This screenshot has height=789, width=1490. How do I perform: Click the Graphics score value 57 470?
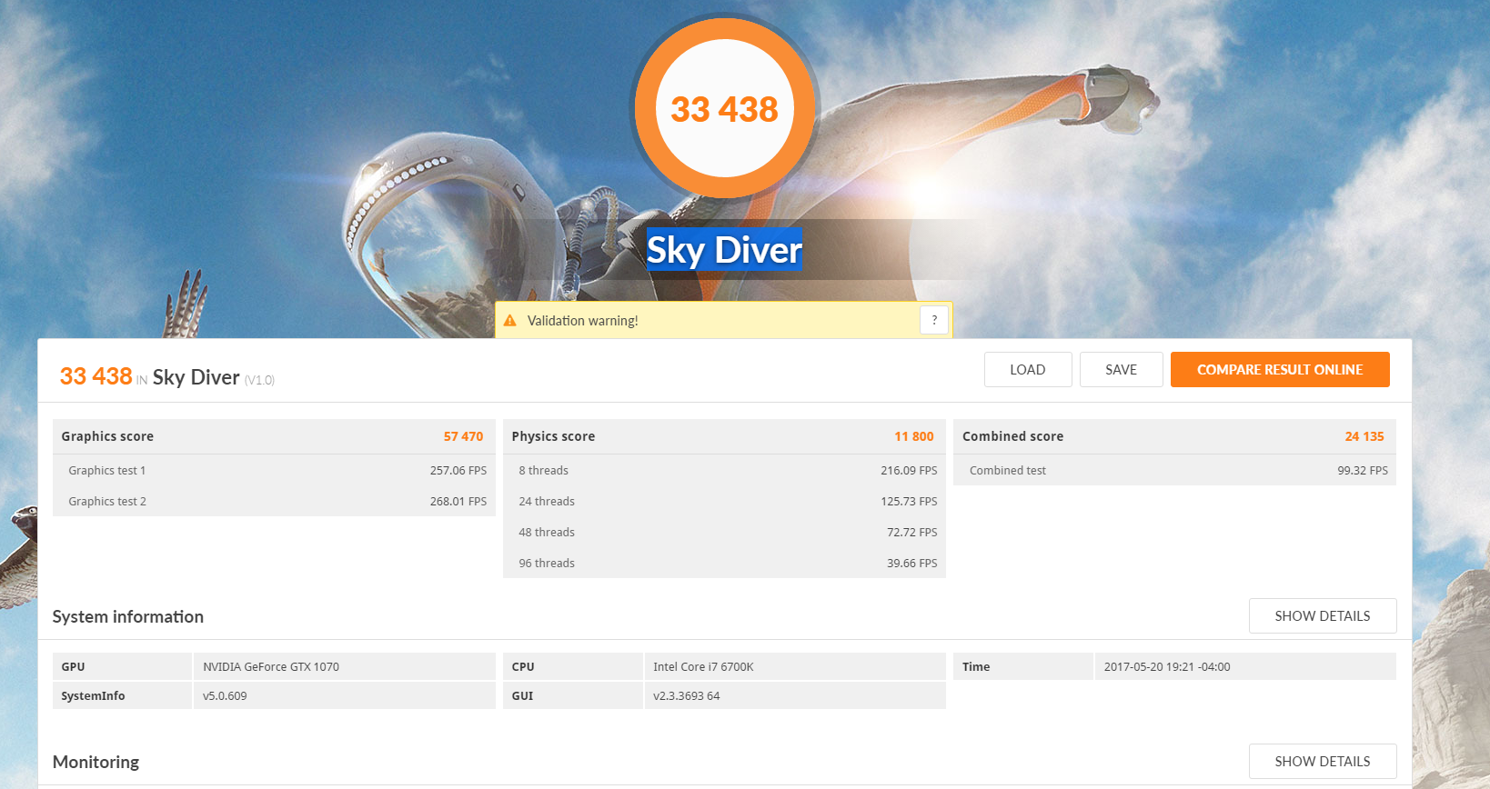coord(463,436)
